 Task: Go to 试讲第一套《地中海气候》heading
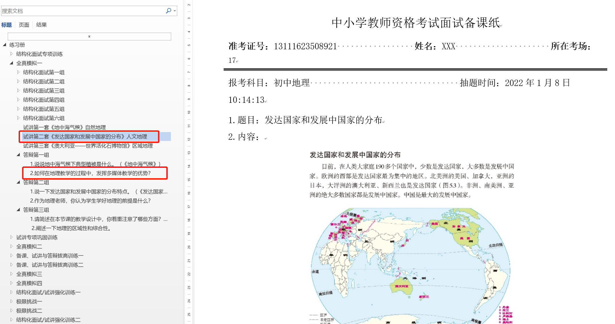pyautogui.click(x=65, y=127)
